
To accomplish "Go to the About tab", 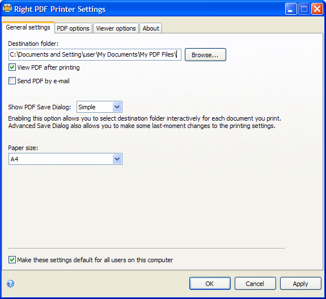I will click(151, 28).
